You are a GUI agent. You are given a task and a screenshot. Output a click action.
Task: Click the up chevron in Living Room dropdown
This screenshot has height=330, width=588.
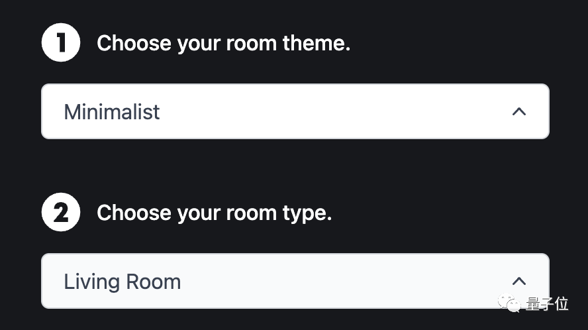point(519,281)
